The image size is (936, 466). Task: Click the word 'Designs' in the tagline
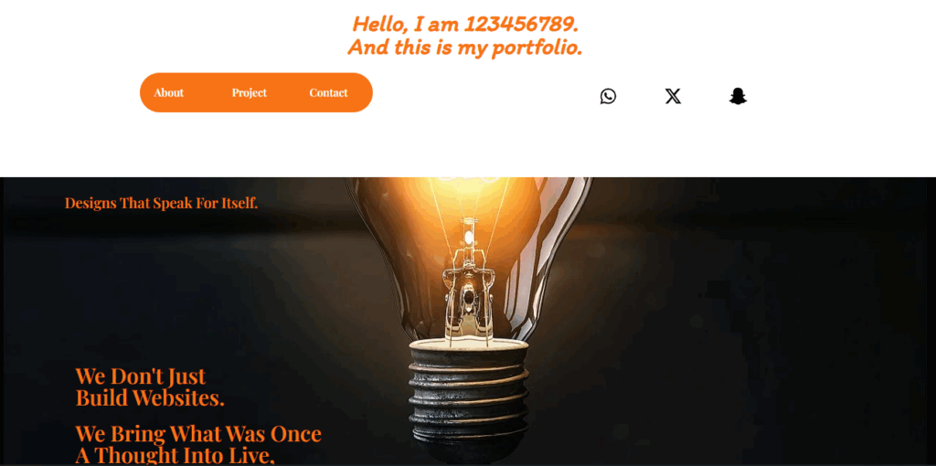(90, 203)
